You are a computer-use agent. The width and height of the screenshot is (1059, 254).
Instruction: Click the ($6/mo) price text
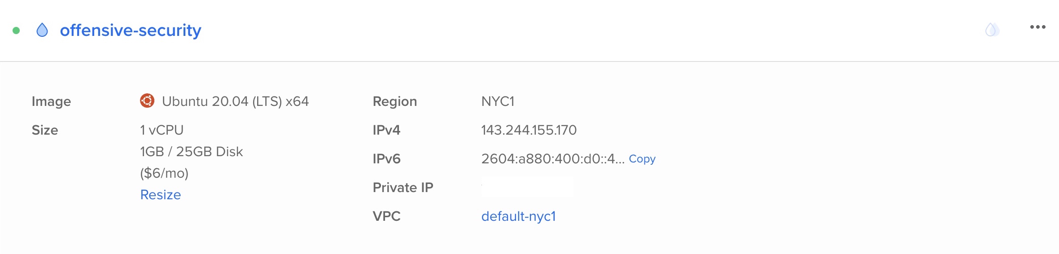click(x=164, y=173)
